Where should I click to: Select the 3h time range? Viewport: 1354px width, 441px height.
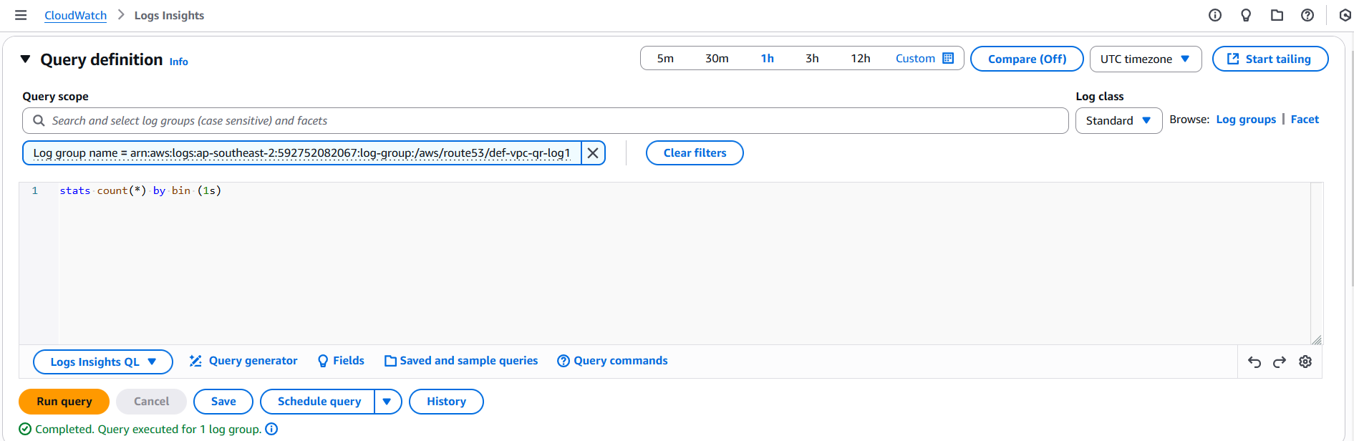click(812, 59)
